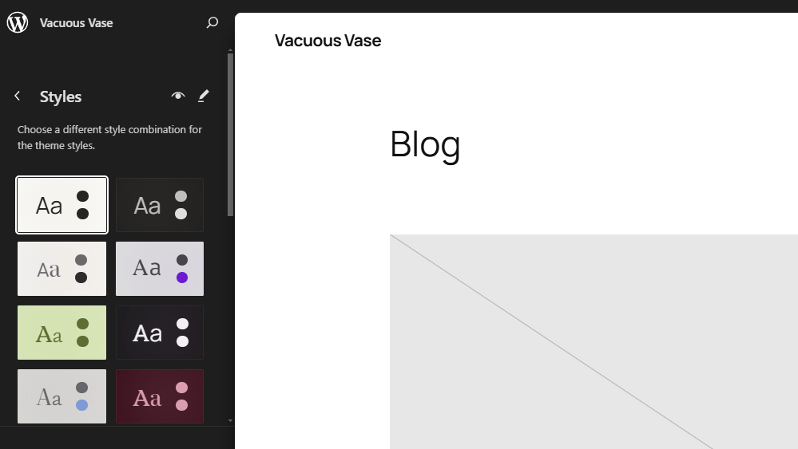Open the Vacuous Vase preview header link
The width and height of the screenshot is (798, 449).
[328, 40]
